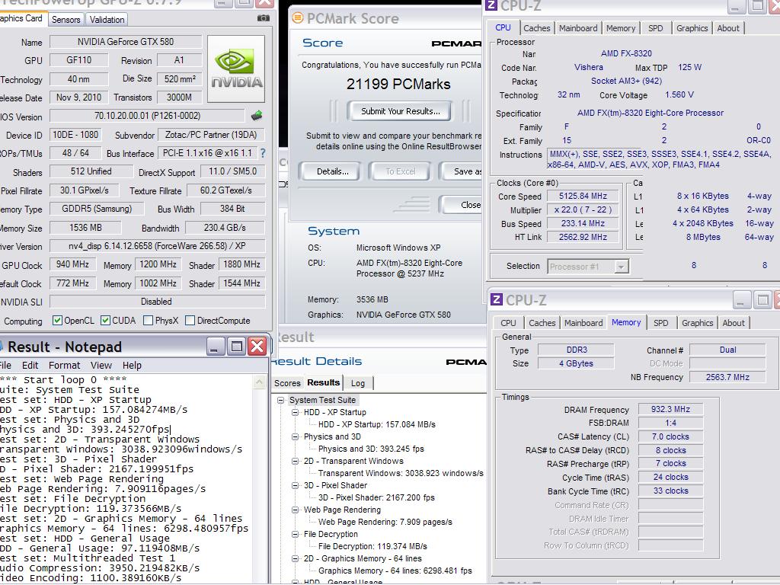Collapse the Web Page Rendering node

[x=295, y=510]
